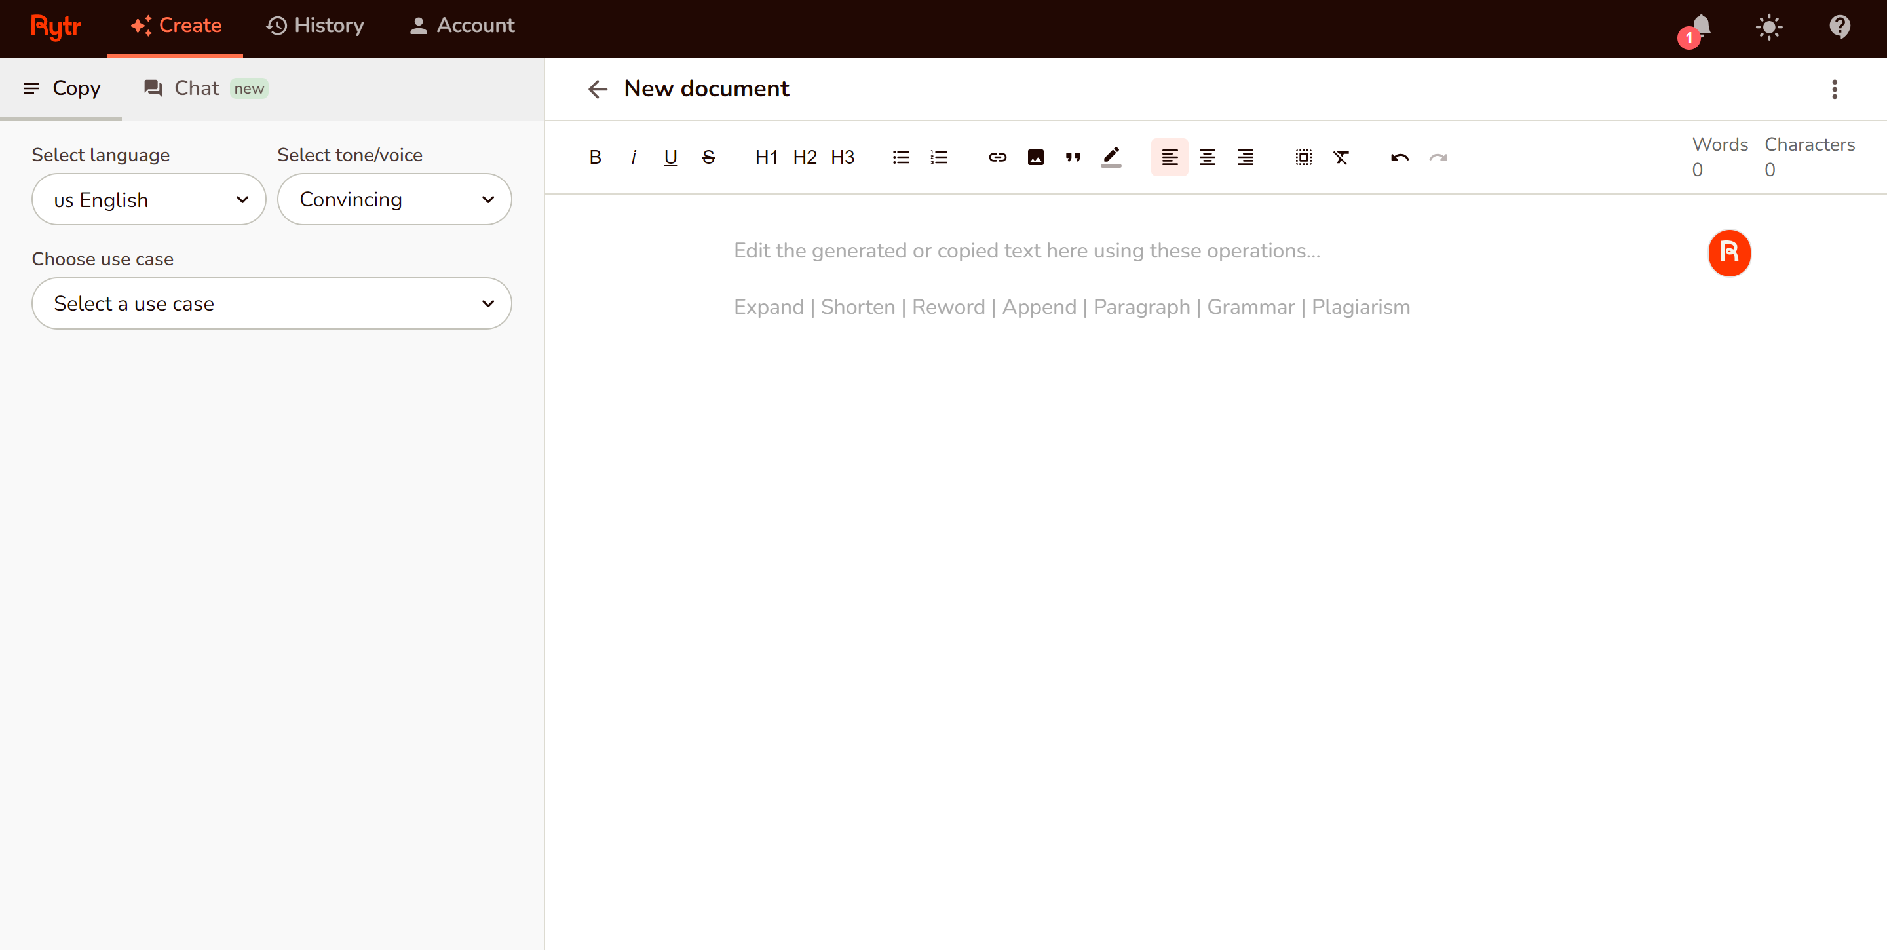Apply strikethrough formatting
This screenshot has height=950, width=1887.
pos(708,157)
